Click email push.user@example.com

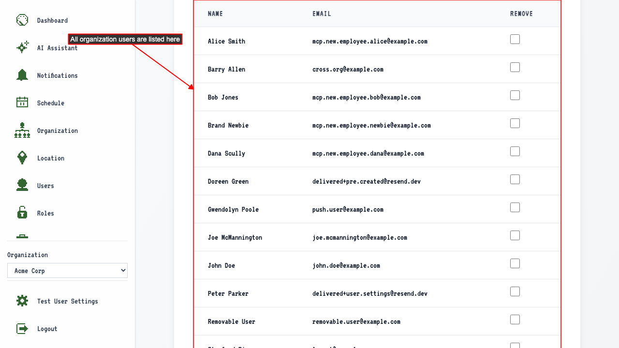coord(348,209)
